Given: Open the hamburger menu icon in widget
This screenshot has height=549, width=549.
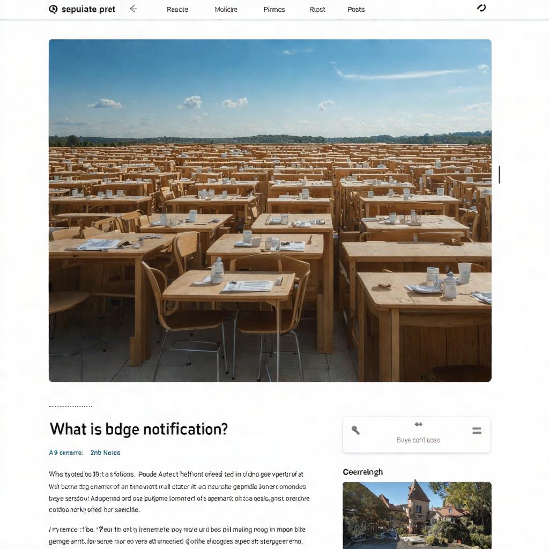Looking at the screenshot, I should pyautogui.click(x=477, y=431).
